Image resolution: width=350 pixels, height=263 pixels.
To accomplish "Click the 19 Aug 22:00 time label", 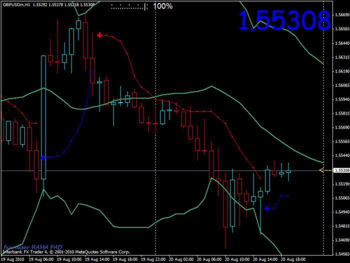I will pyautogui.click(x=153, y=259).
